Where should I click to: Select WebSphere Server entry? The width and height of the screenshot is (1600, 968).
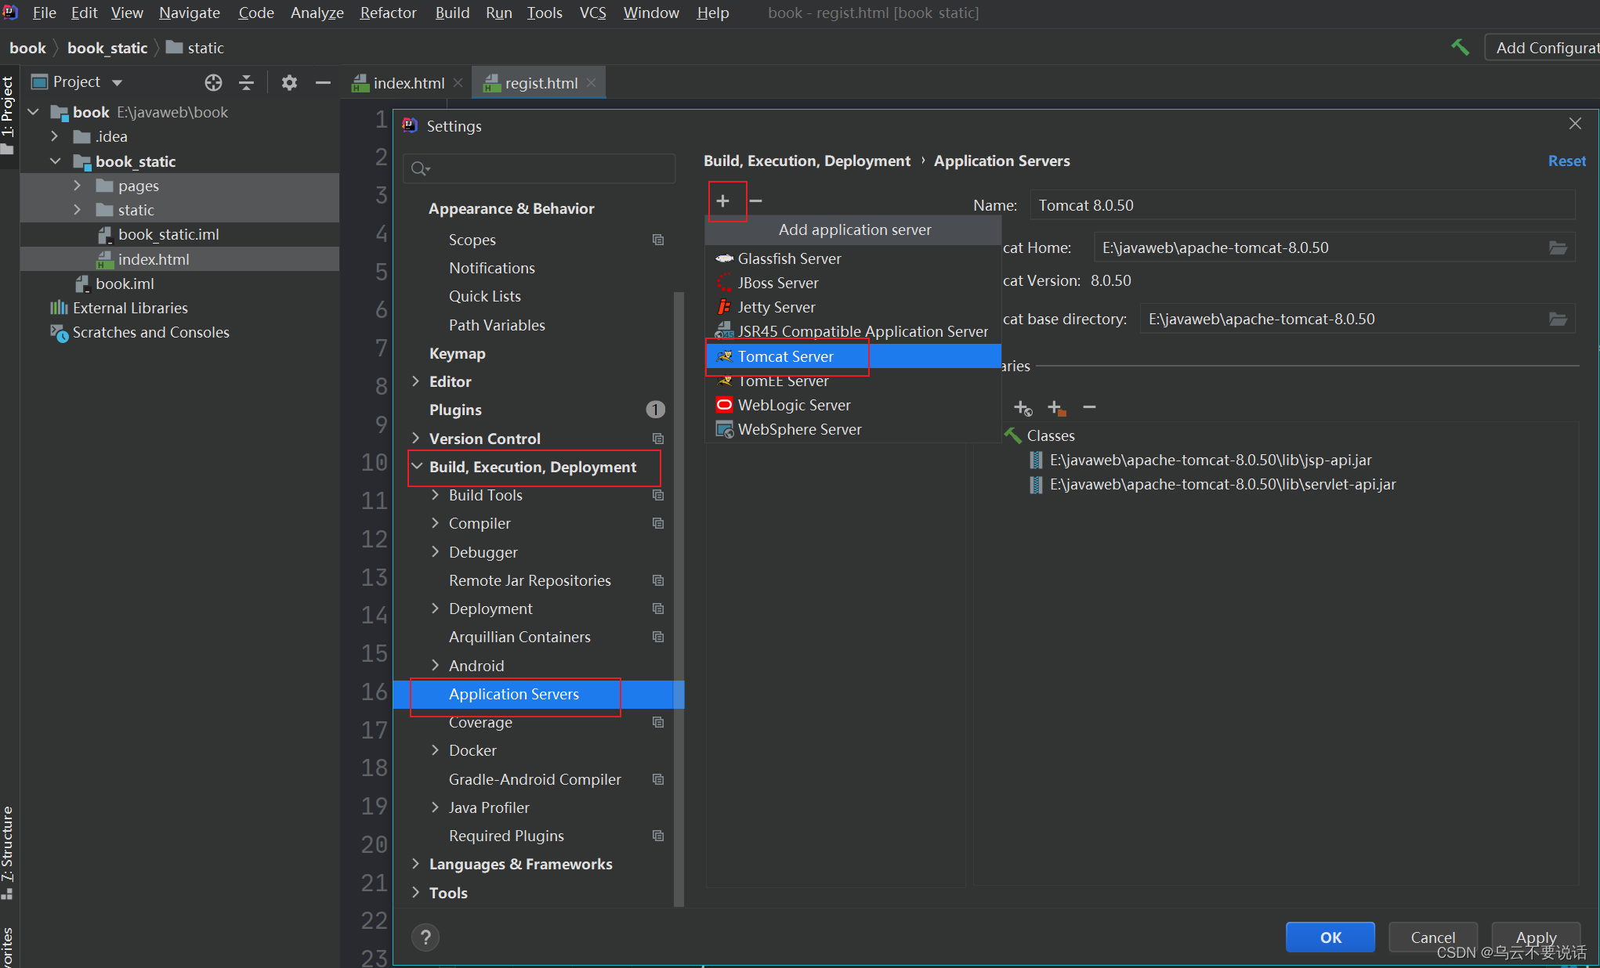click(x=853, y=429)
